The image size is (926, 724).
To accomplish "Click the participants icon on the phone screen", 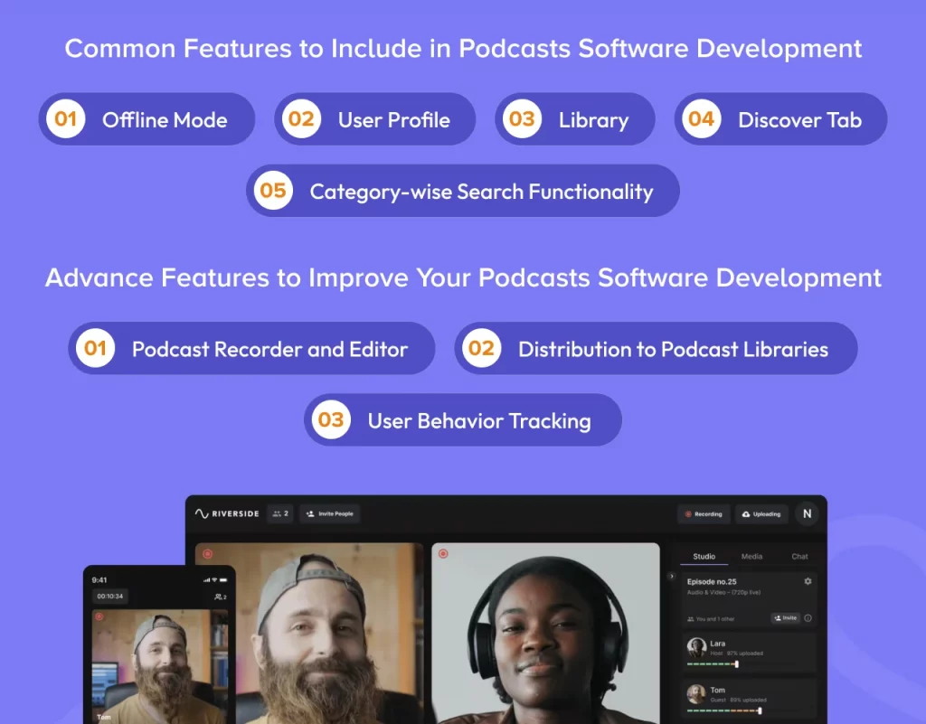I will point(221,597).
